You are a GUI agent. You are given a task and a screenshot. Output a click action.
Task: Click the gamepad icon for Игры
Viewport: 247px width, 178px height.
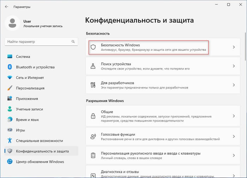[x=10, y=130]
